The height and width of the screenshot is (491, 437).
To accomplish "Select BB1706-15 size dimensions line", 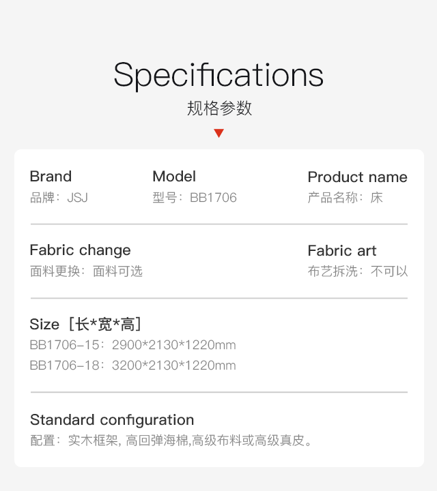I will click(132, 345).
